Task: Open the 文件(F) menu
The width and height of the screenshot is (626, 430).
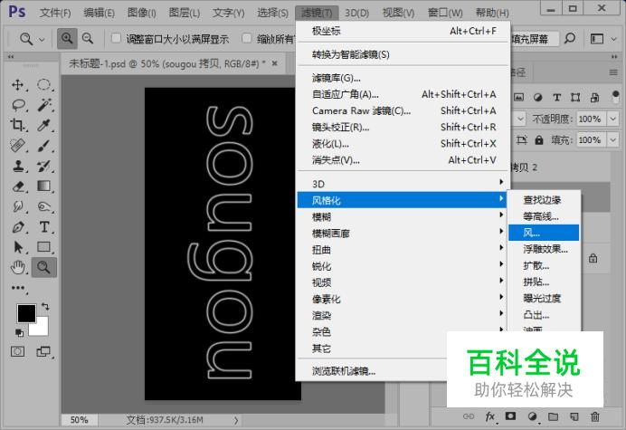Action: click(x=55, y=13)
